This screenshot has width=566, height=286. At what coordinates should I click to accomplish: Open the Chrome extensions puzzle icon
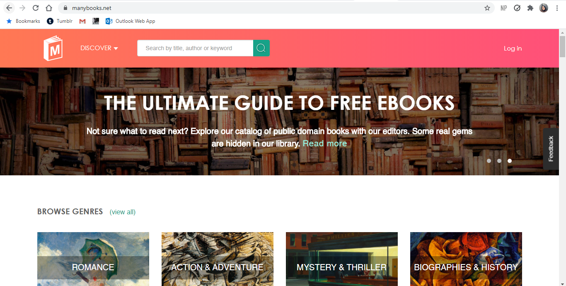[x=530, y=8]
